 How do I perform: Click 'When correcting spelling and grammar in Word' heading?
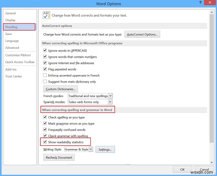[x=77, y=110]
